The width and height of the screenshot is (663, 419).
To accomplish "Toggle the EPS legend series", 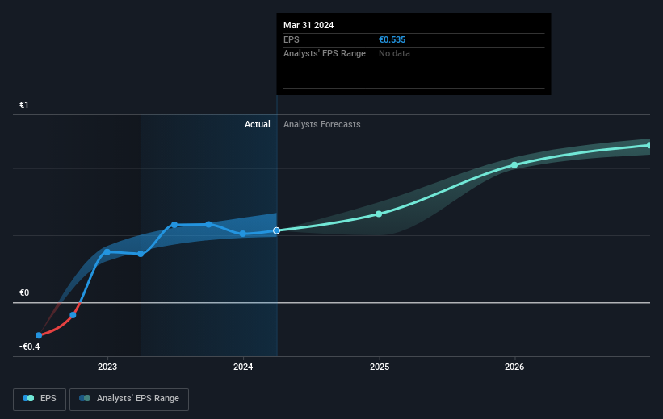I will click(x=40, y=399).
